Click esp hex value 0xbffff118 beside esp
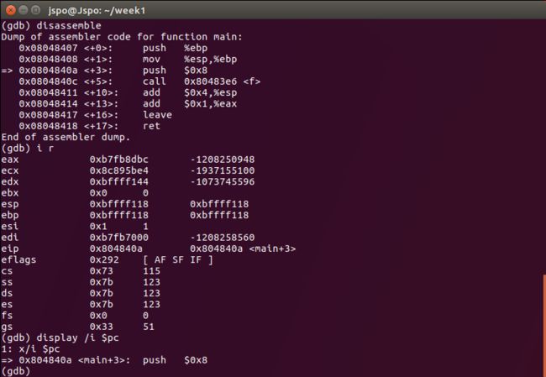Screen dimensions: 546x377 click(118, 204)
